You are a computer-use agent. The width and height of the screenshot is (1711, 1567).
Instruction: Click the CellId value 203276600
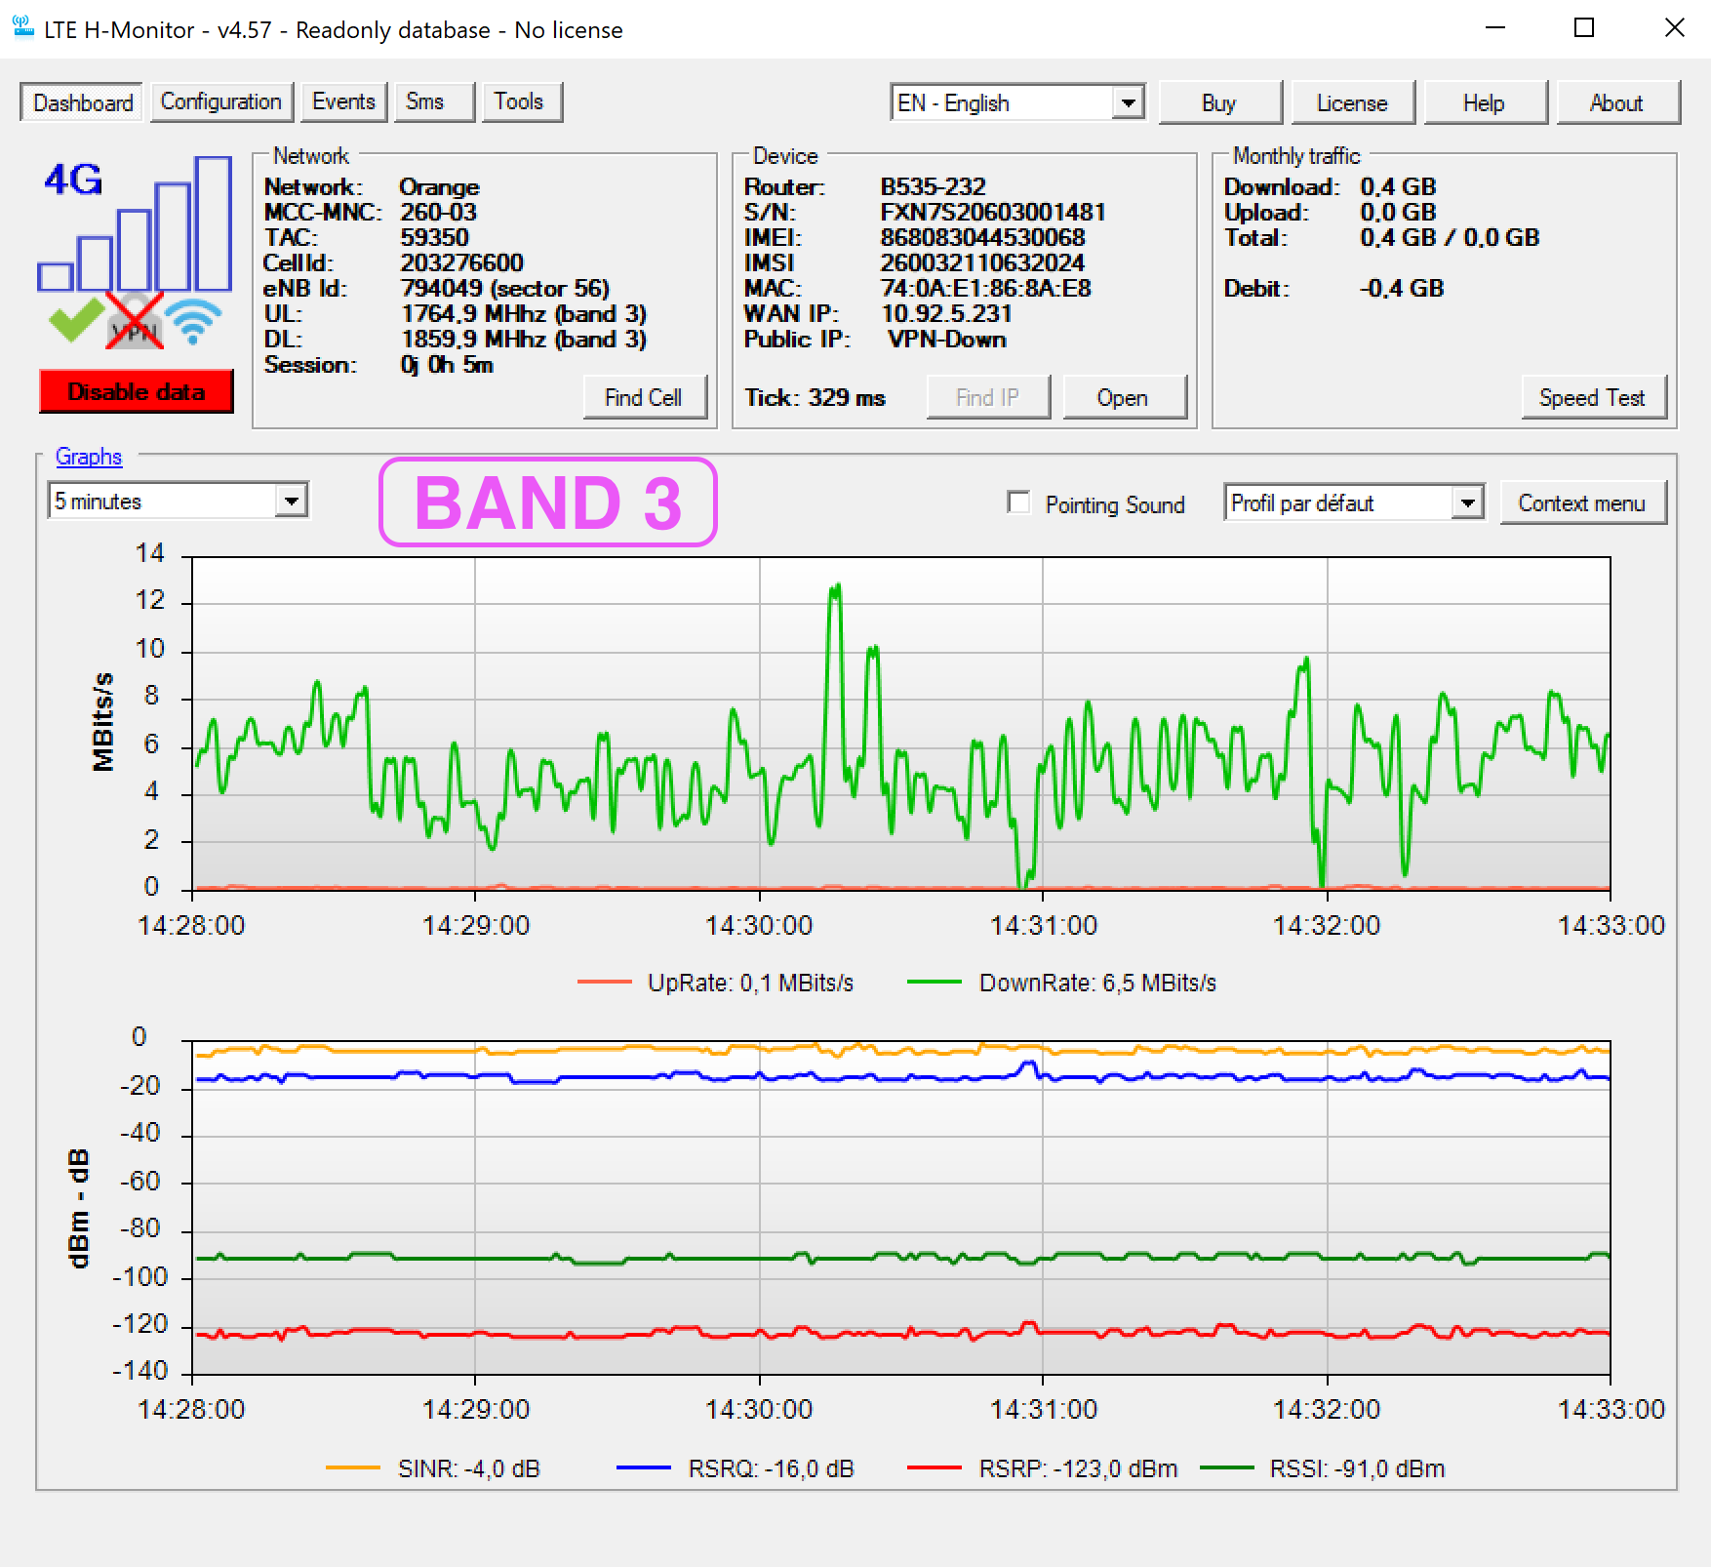[x=461, y=262]
